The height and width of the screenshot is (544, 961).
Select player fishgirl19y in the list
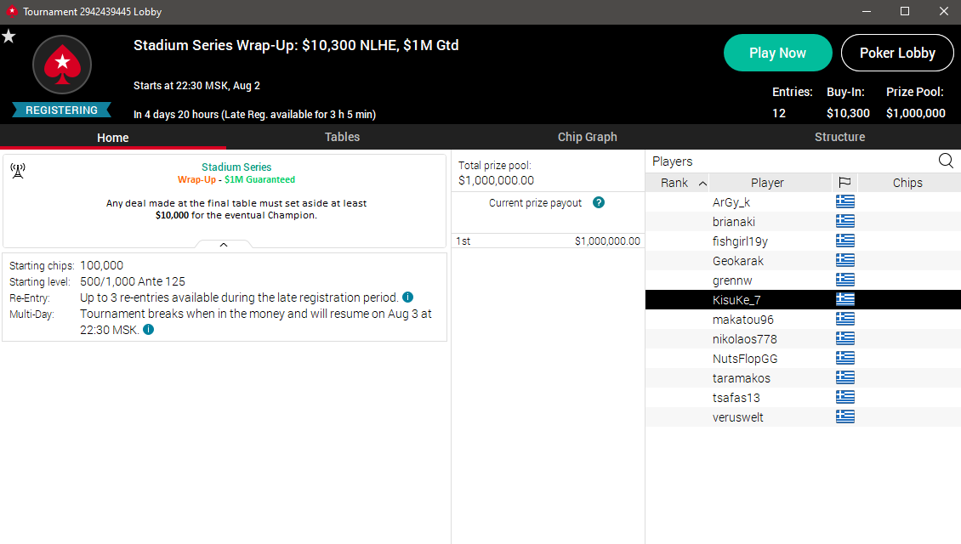803,241
